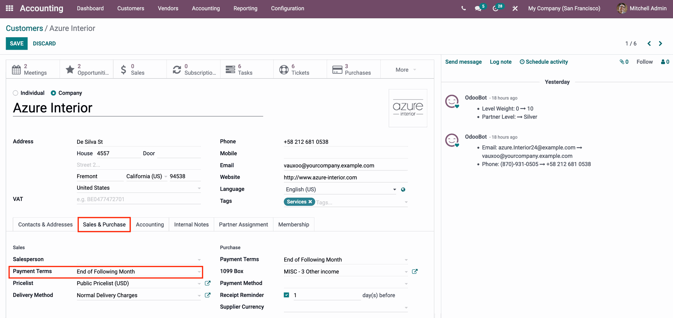
Task: Click the VAT input field
Action: click(x=139, y=199)
